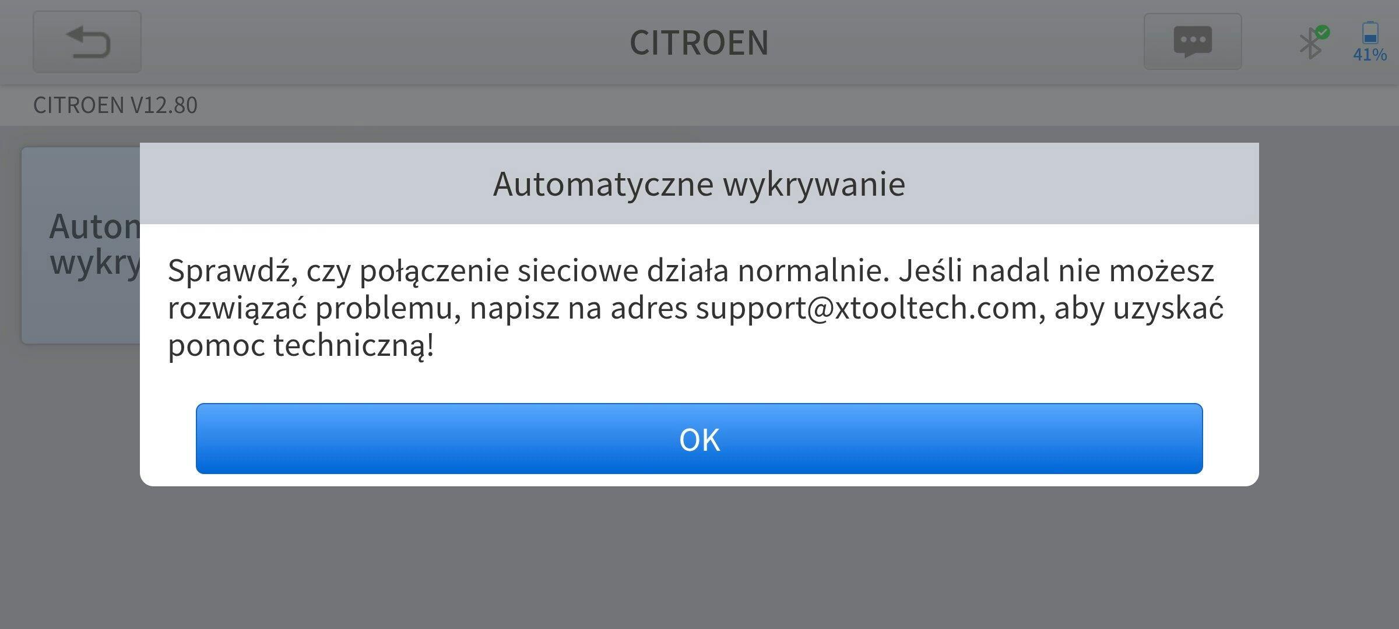Select the partially hidden Automatyczne wykrywanie card
This screenshot has height=629, width=1399.
[x=81, y=245]
